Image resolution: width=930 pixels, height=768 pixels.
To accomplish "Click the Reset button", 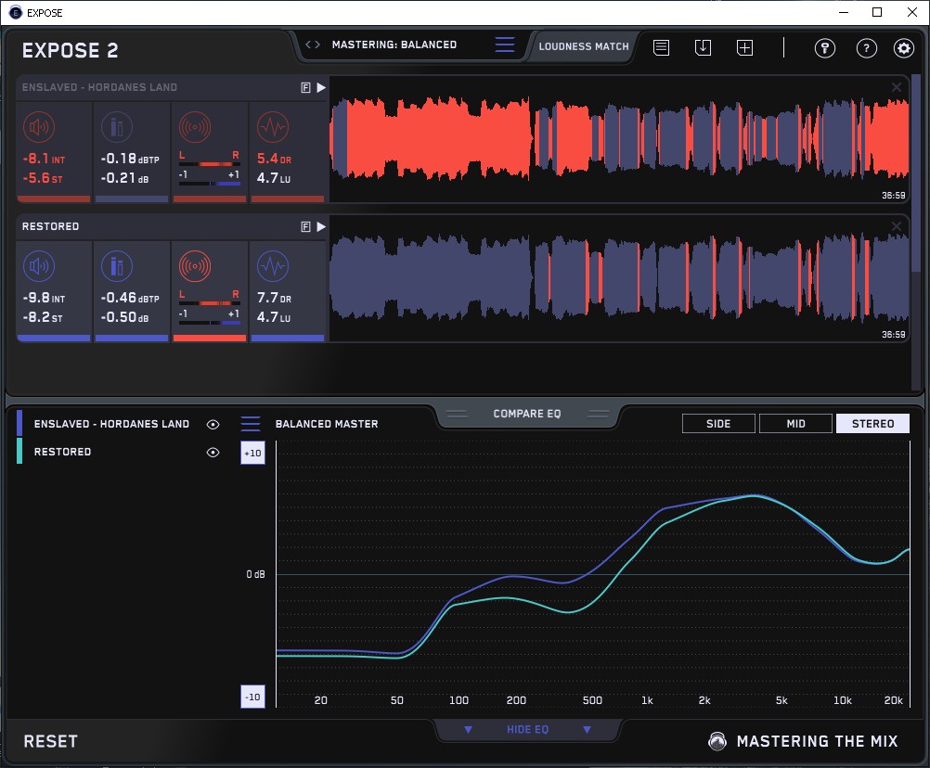I will (x=50, y=741).
